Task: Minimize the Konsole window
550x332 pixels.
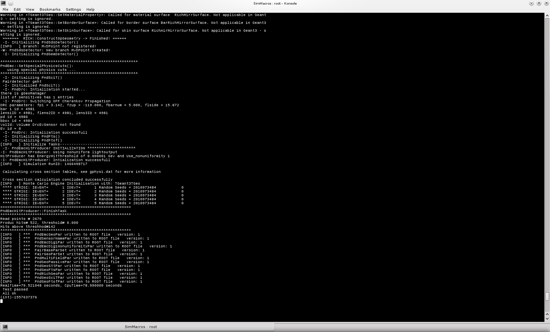Action: click(531, 3)
